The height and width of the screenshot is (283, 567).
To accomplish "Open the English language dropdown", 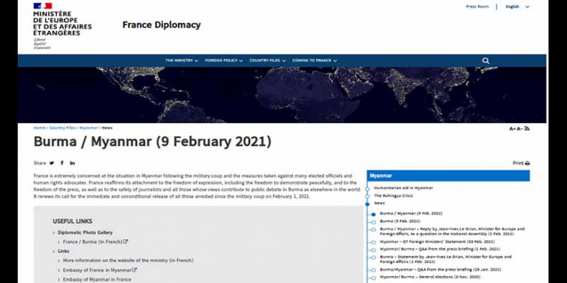I will (517, 6).
